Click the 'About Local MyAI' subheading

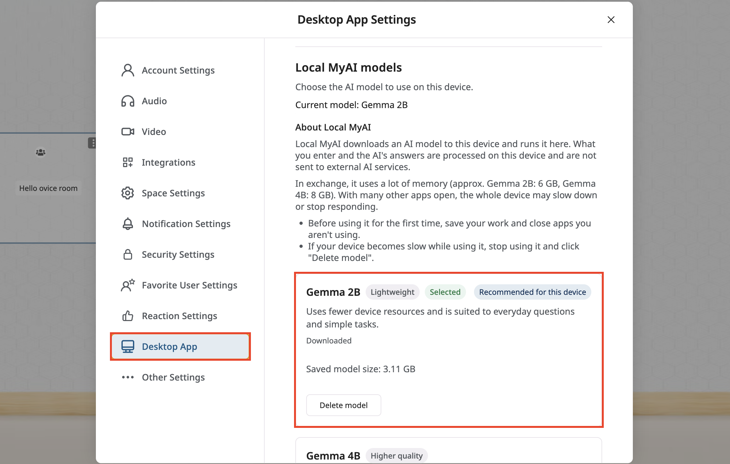click(333, 127)
